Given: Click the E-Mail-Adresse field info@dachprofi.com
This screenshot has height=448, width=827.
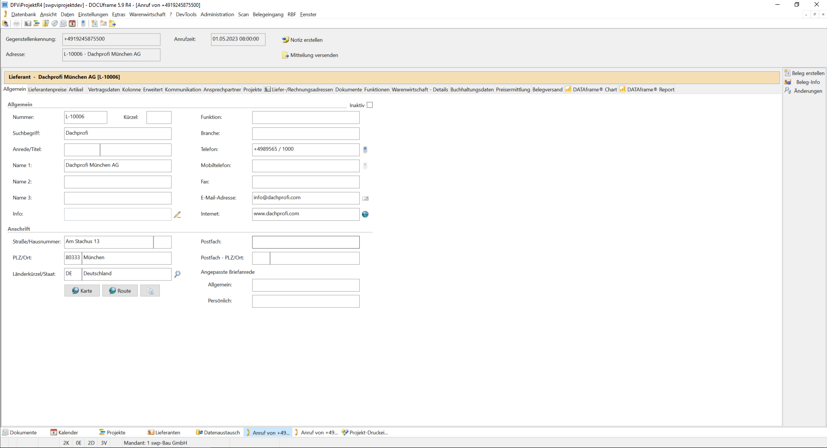Looking at the screenshot, I should [306, 198].
